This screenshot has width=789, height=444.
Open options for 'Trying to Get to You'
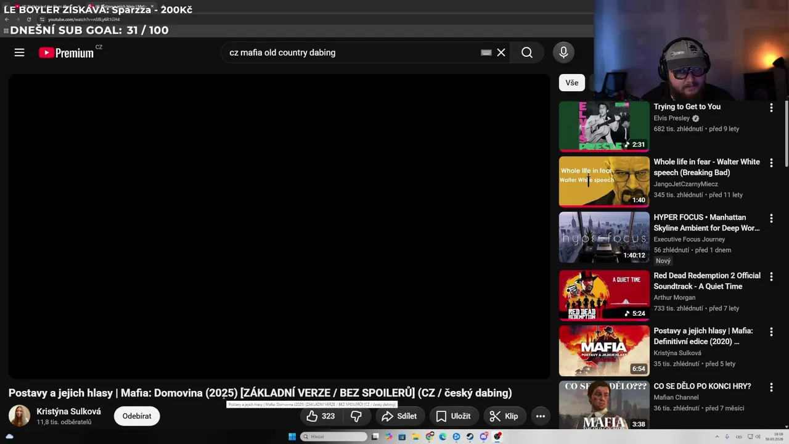[771, 108]
